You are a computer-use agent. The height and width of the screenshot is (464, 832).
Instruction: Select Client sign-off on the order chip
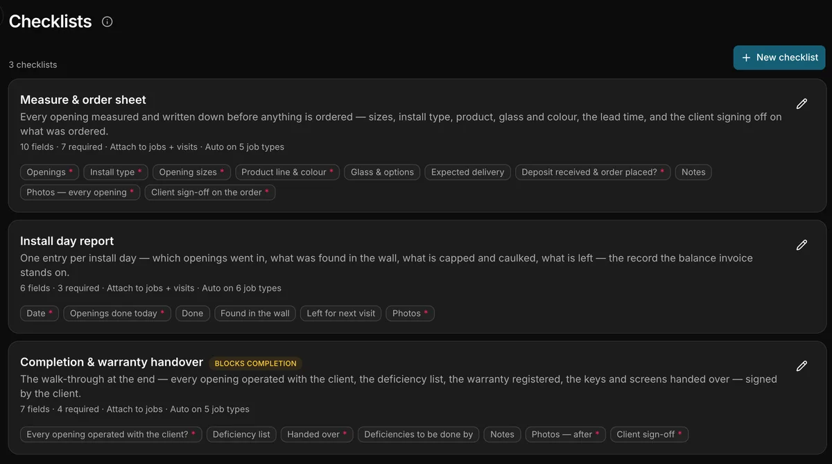(210, 192)
